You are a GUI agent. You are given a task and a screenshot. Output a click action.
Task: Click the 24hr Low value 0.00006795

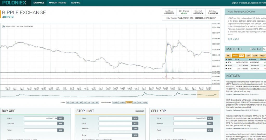pos(213,13)
